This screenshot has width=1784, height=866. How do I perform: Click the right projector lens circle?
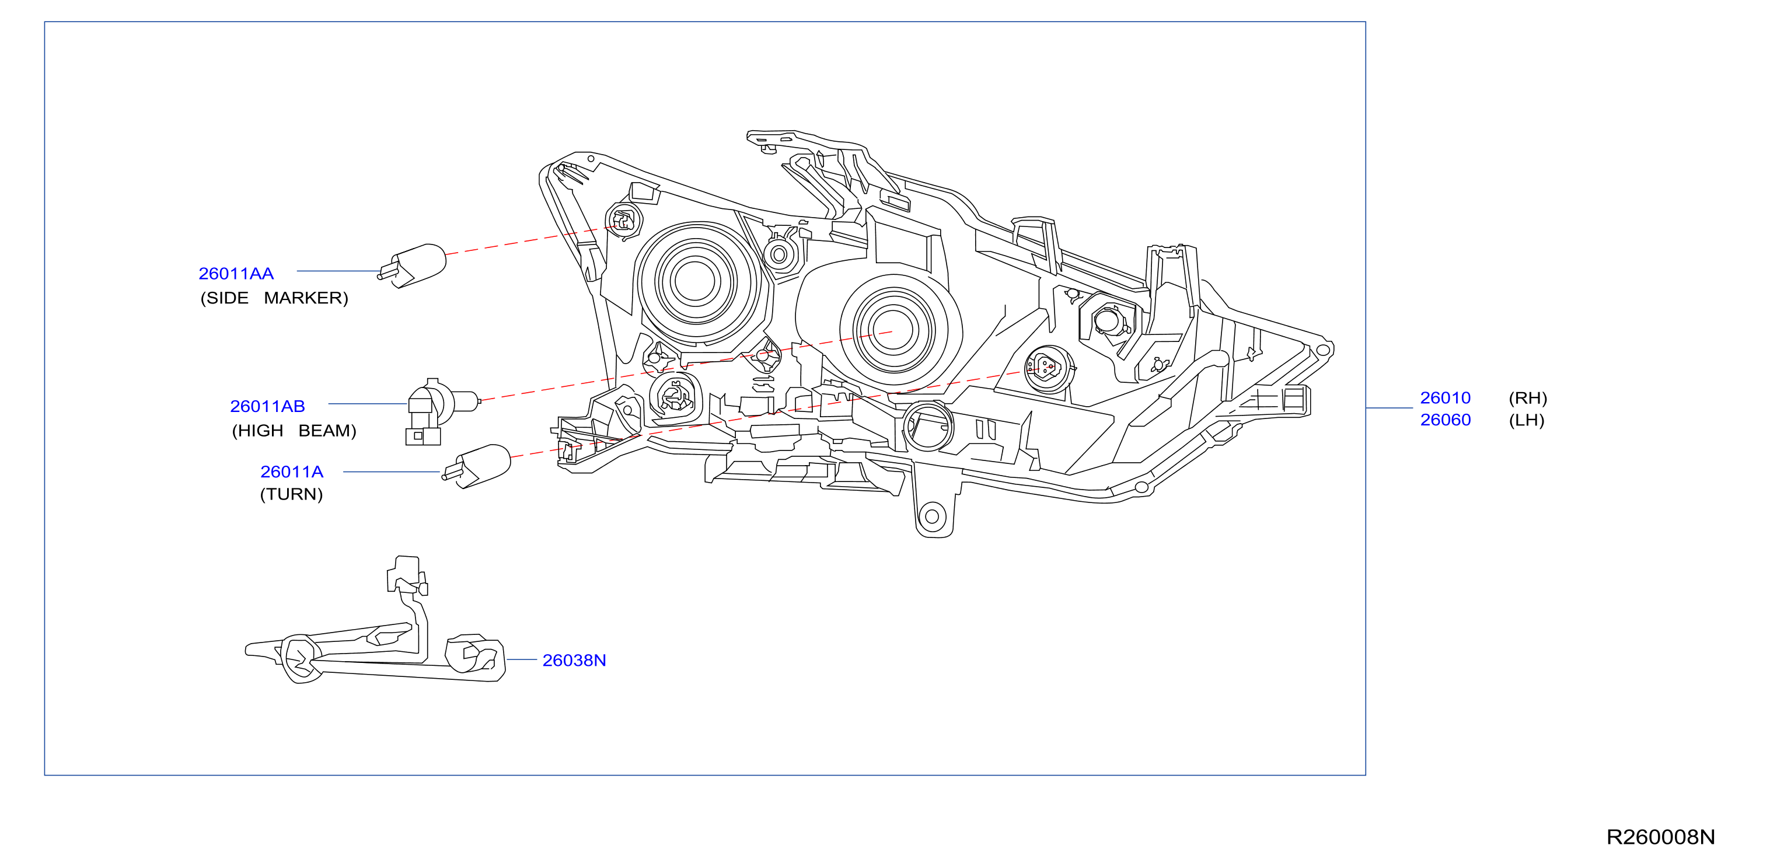[x=893, y=330]
